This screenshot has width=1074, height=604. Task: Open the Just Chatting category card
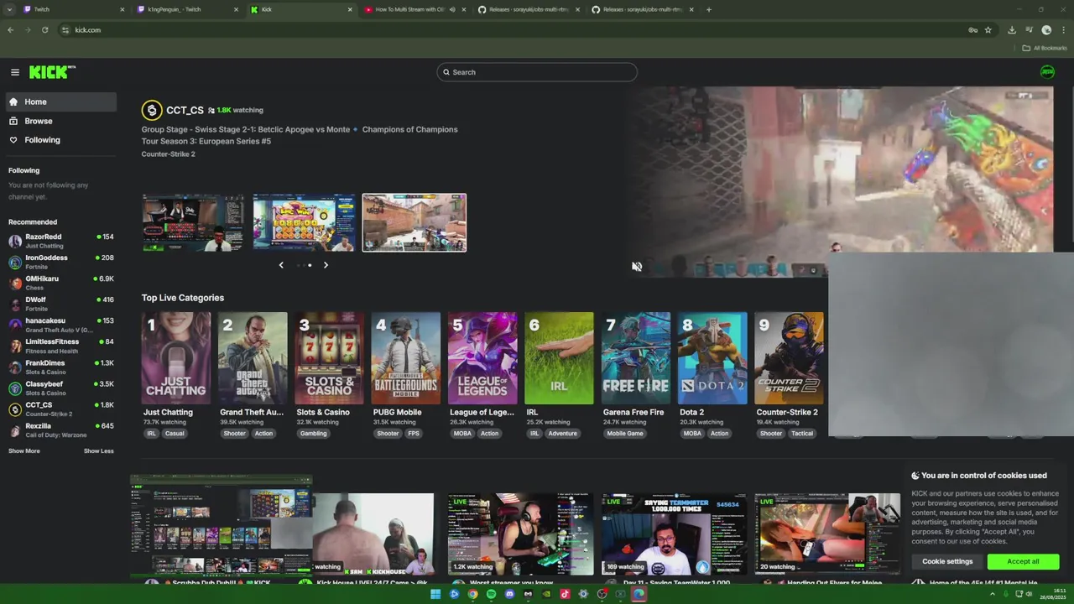pos(176,358)
